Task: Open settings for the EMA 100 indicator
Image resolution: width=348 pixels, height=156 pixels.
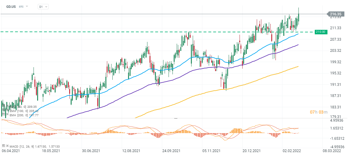Action: [x=4, y=110]
